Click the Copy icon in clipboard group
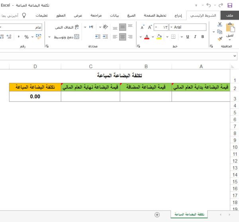The image size is (239, 222). (x=219, y=32)
